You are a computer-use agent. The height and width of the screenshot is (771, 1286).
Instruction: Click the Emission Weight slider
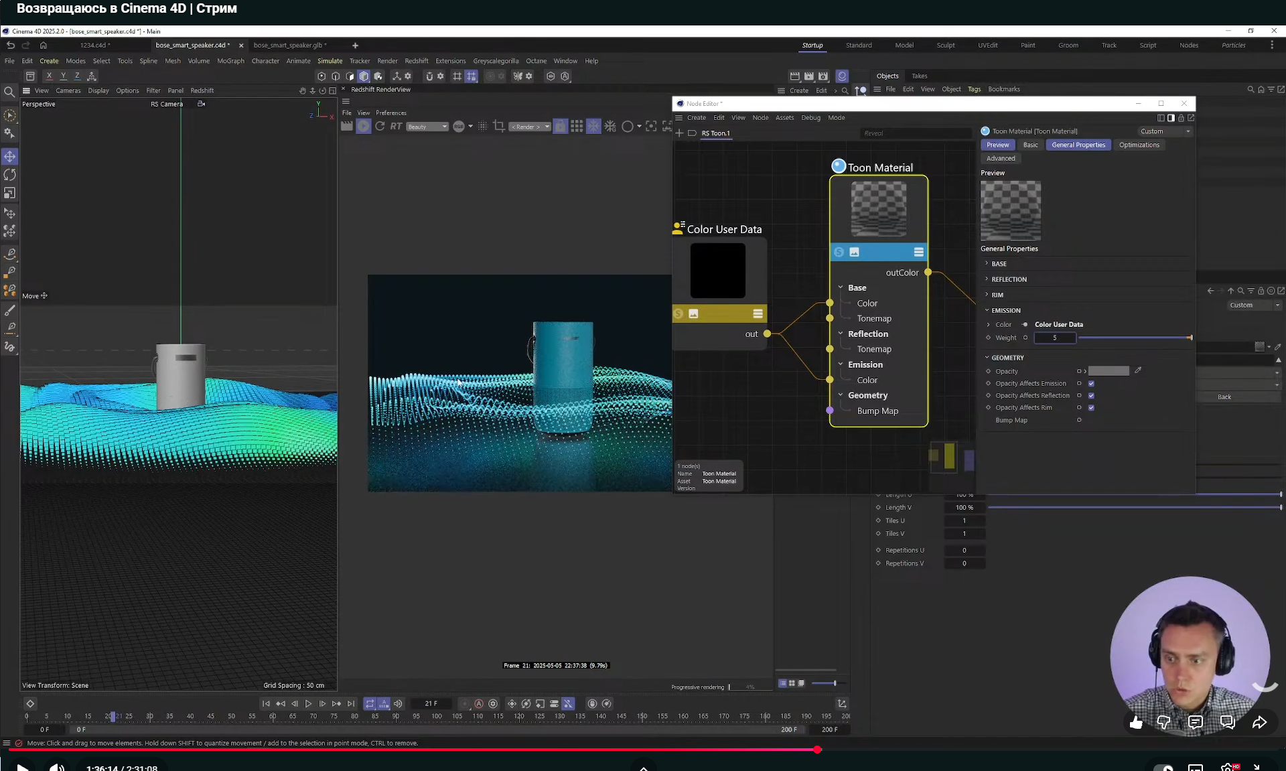click(x=1134, y=338)
